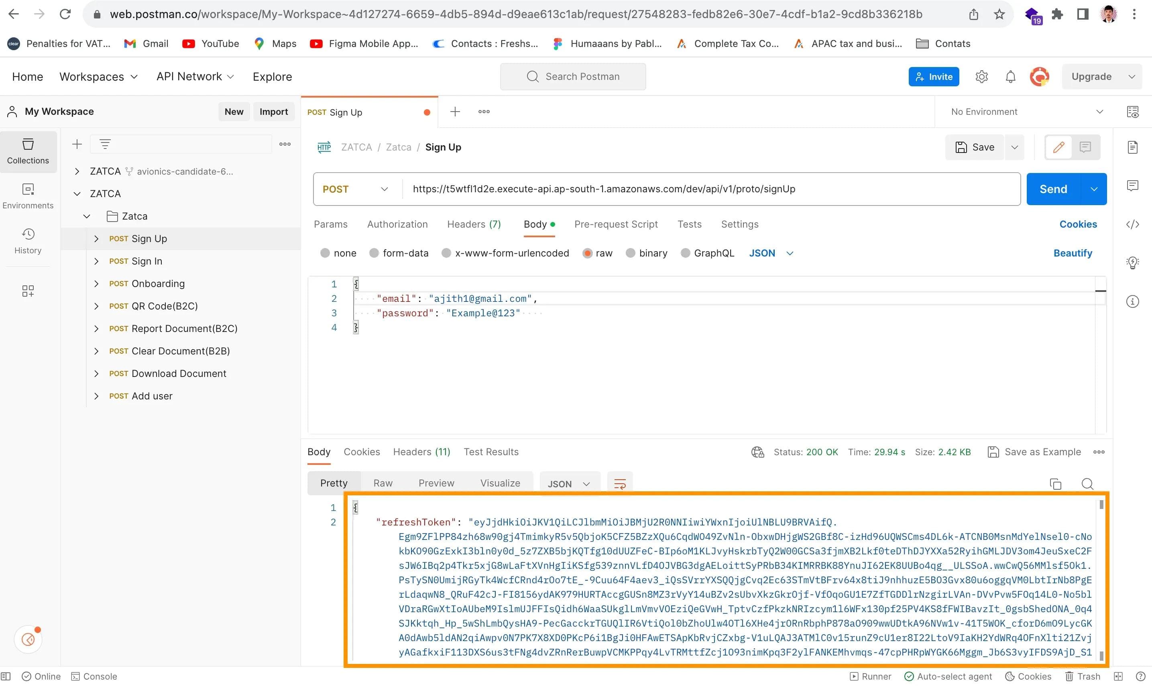This screenshot has width=1152, height=686.
Task: Click the Send button
Action: [1053, 189]
